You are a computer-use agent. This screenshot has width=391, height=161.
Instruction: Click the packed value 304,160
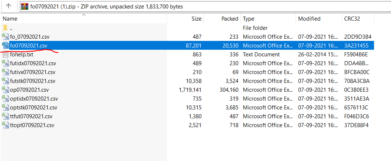[229, 90]
